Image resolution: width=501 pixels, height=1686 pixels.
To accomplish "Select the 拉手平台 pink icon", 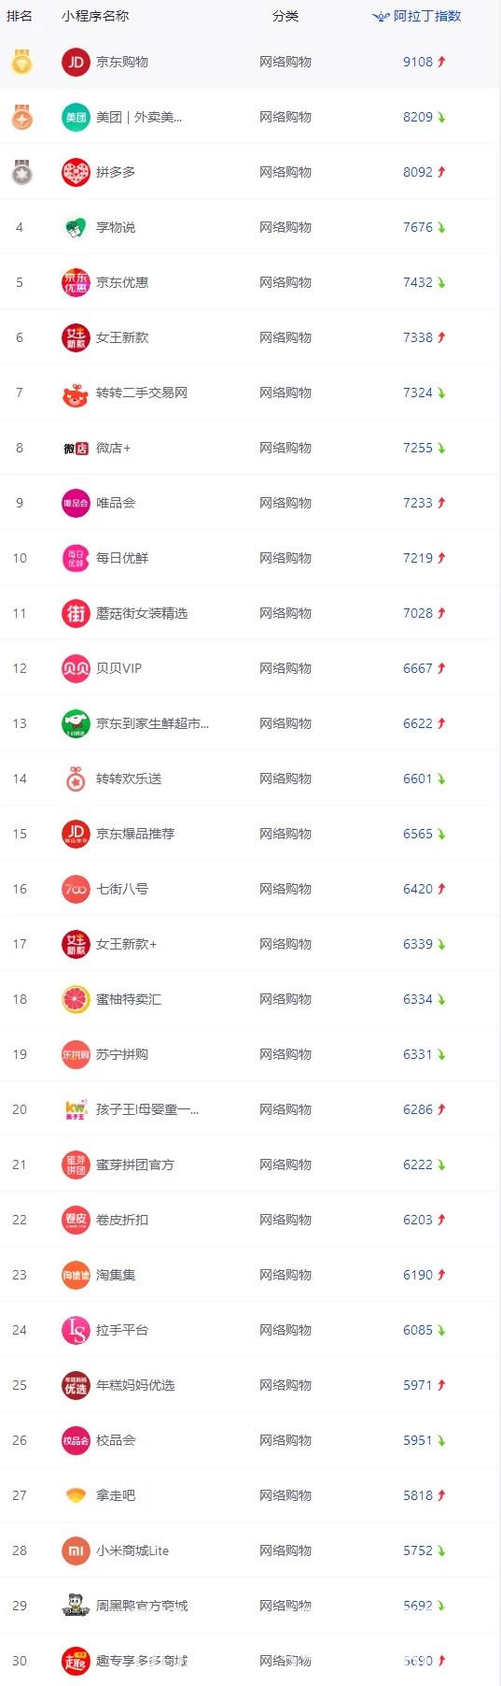I will click(x=76, y=1330).
